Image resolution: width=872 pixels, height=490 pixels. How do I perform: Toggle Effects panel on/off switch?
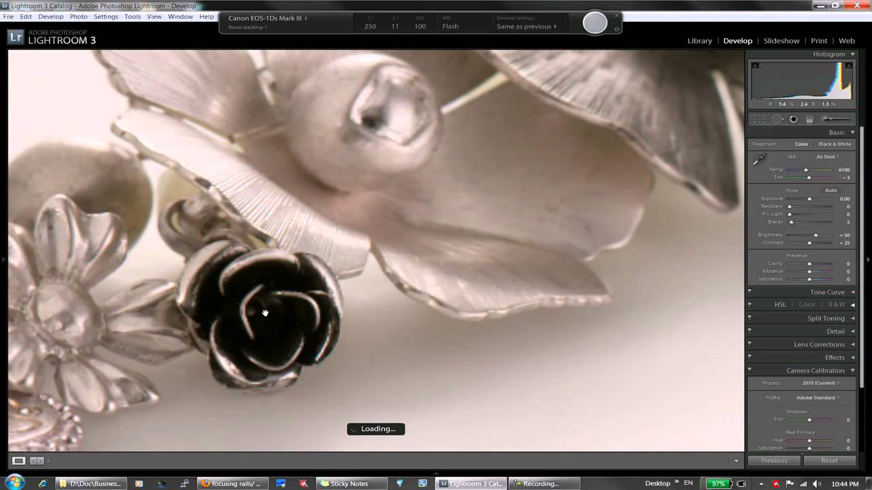point(749,357)
